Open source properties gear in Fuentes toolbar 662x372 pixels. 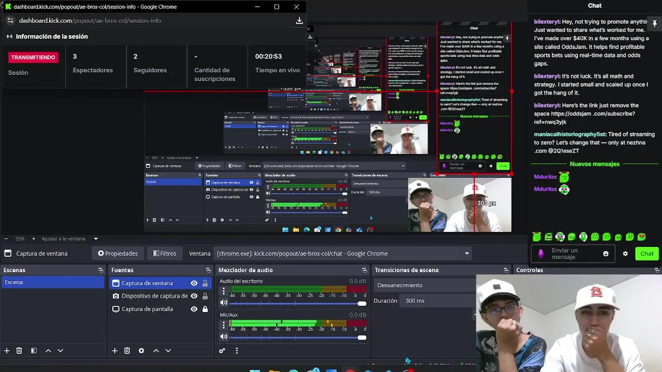(x=141, y=351)
